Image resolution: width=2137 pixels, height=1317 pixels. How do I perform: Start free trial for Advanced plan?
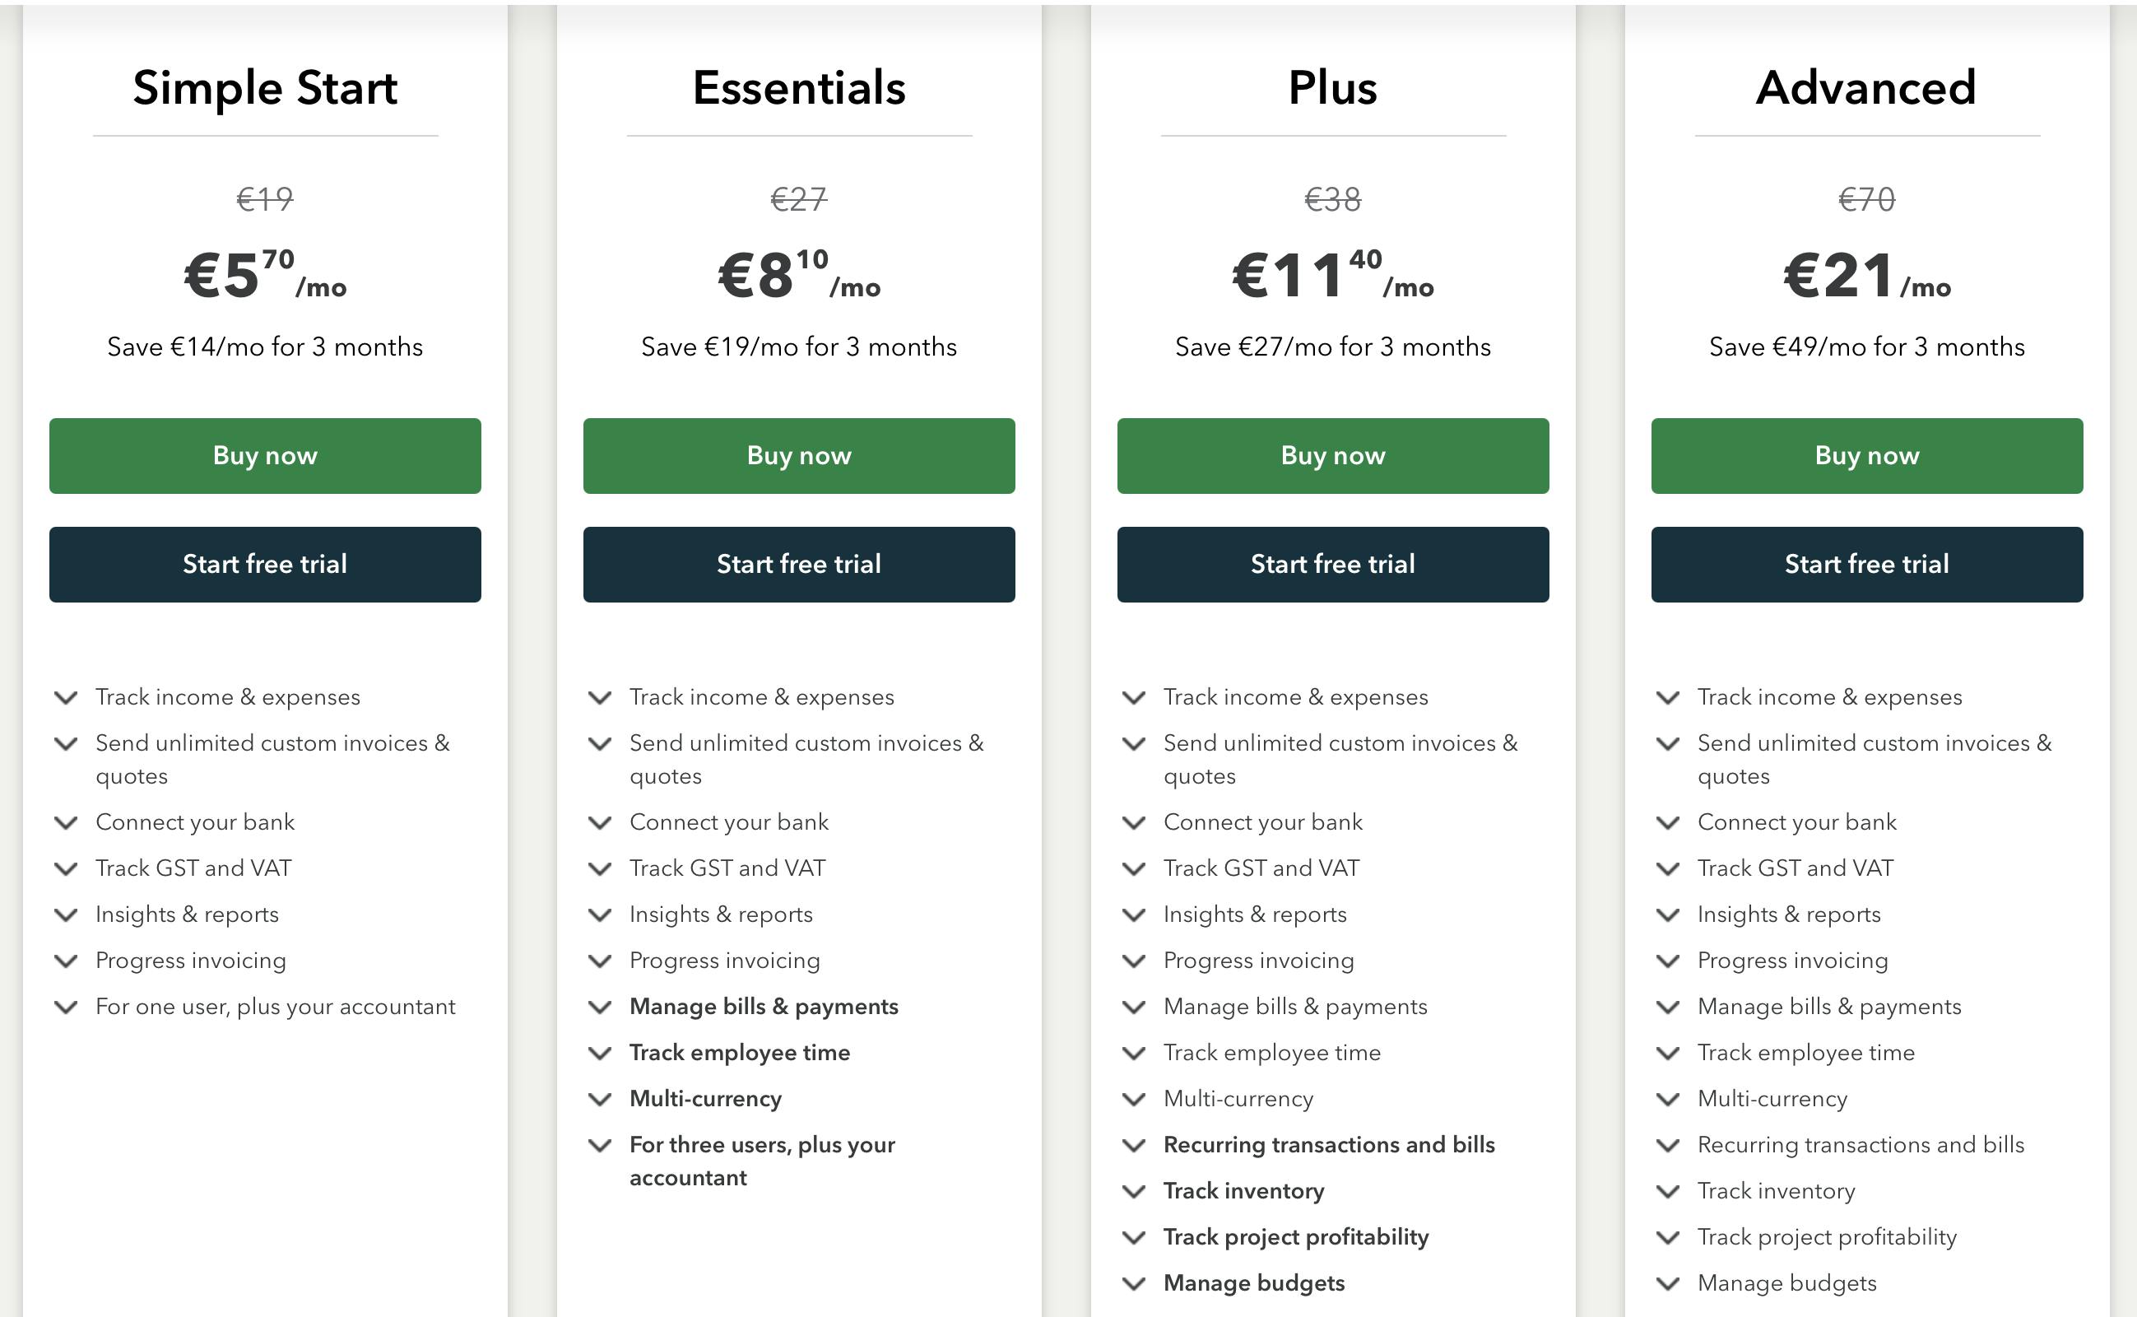pyautogui.click(x=1866, y=564)
